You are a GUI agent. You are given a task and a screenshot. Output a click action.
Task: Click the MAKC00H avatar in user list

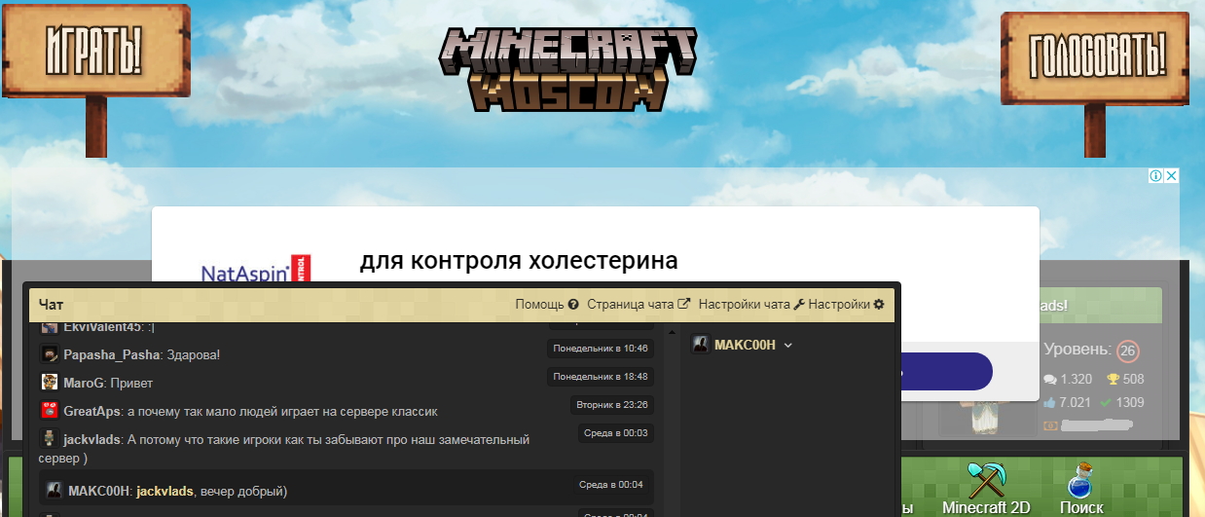[700, 345]
